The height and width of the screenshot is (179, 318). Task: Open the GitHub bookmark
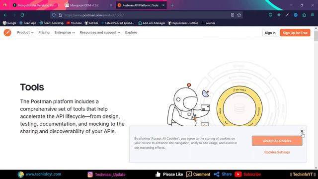[x=91, y=23]
